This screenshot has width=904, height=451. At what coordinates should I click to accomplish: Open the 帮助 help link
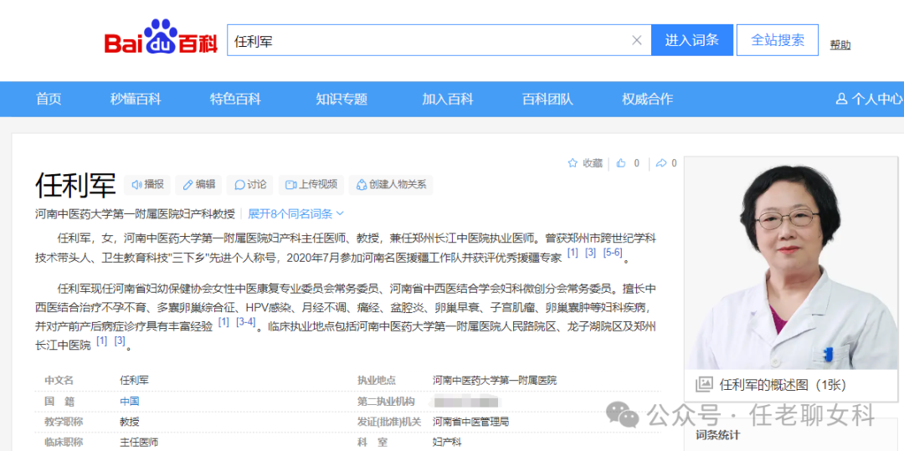click(x=840, y=45)
